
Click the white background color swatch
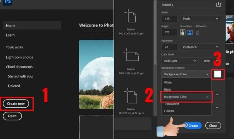pyautogui.click(x=218, y=74)
